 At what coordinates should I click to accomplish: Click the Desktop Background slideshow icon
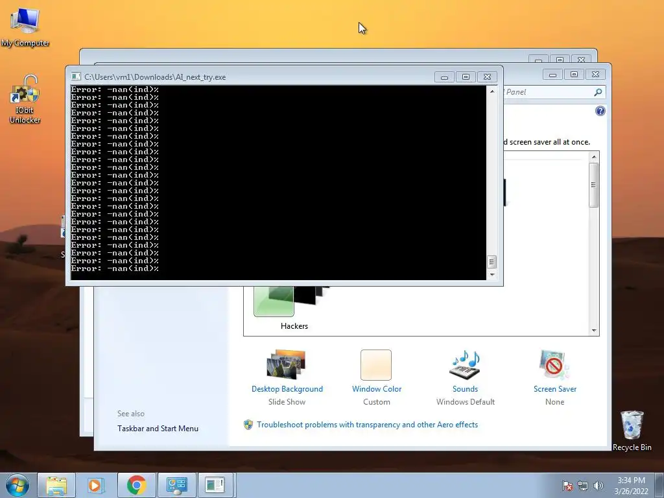(286, 364)
